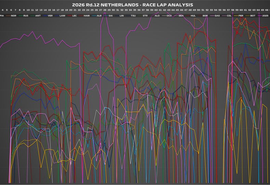Viewport: 270px width, 185px height.
Task: Click lap number 40 on axis
Action: (156, 10)
